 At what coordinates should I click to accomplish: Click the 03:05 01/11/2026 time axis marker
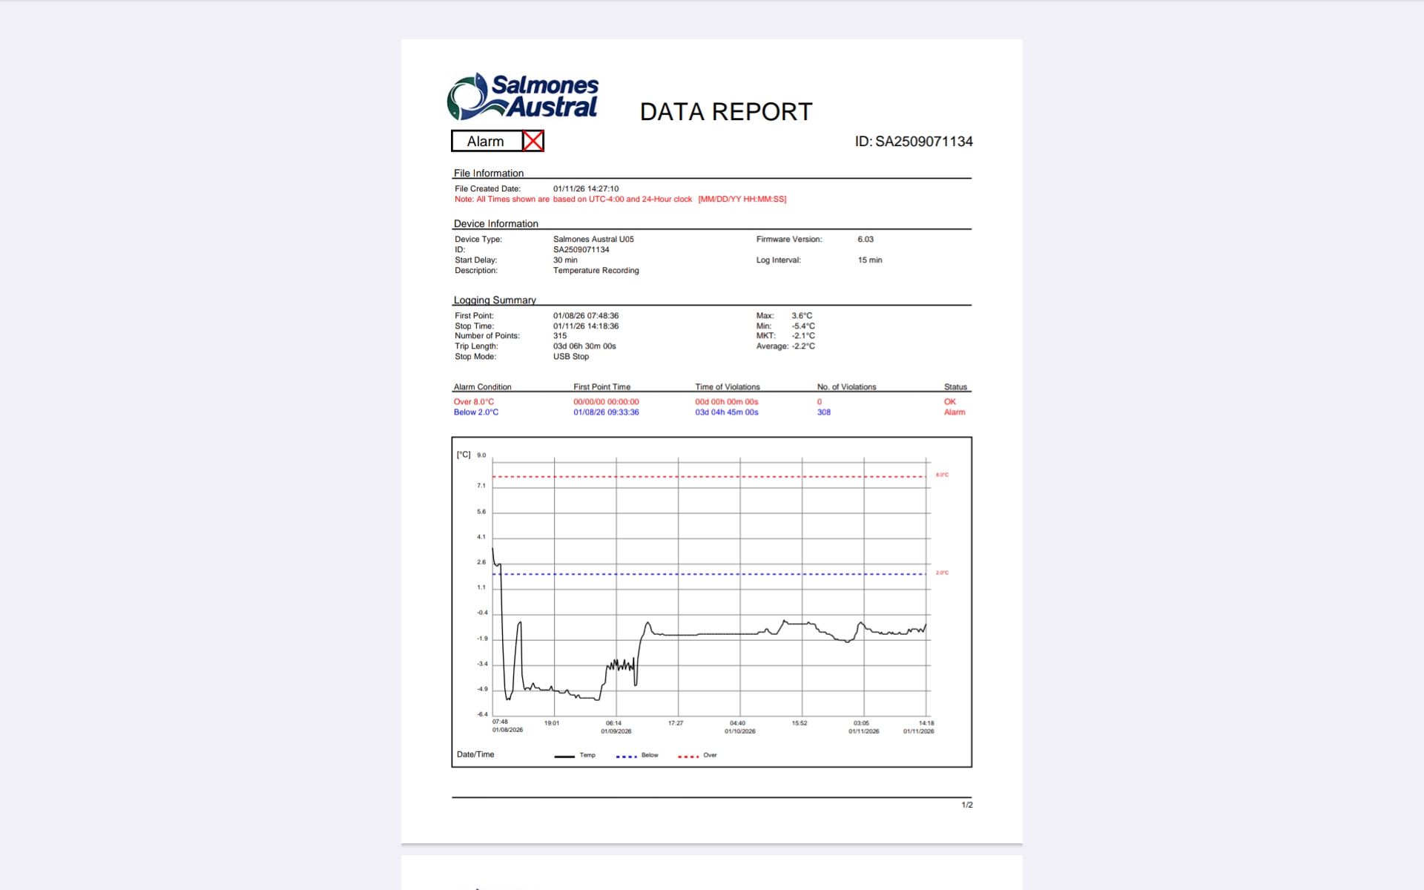point(863,727)
